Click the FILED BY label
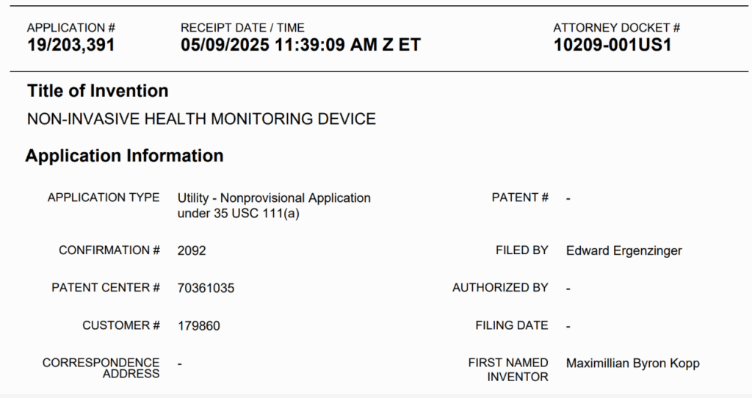752x398 pixels. [521, 250]
